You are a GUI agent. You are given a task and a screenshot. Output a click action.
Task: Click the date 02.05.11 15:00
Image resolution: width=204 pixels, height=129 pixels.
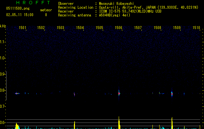[20, 15]
